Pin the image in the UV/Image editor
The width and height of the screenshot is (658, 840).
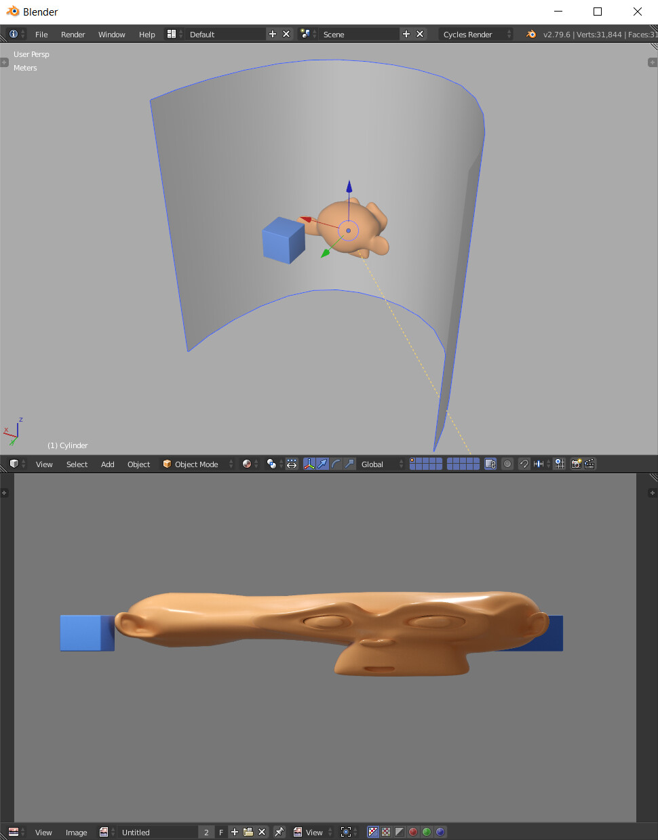[279, 832]
